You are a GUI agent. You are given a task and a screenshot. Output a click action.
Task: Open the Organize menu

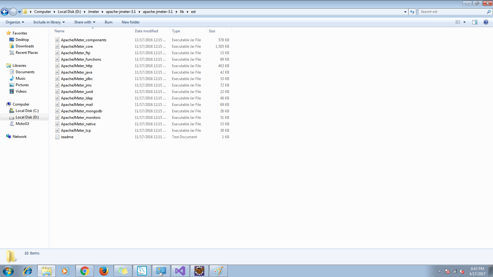(14, 22)
